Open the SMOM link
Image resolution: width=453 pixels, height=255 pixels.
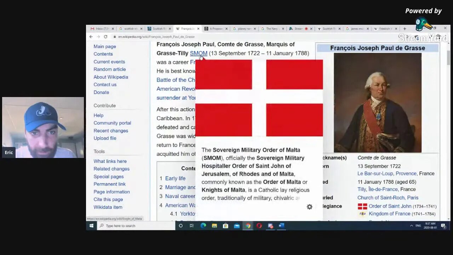pyautogui.click(x=199, y=53)
